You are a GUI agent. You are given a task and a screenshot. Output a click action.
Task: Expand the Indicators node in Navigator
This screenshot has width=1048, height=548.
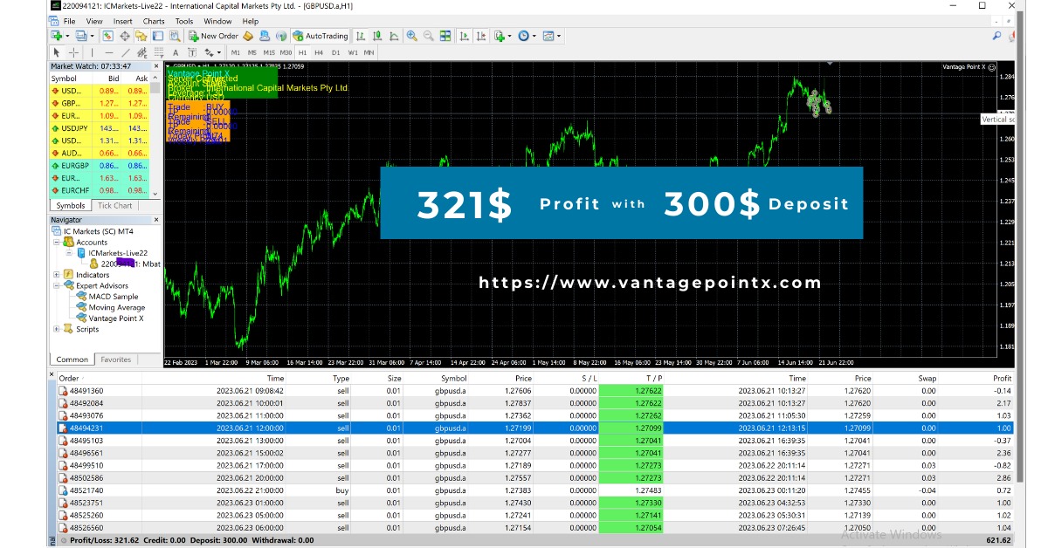tap(56, 275)
